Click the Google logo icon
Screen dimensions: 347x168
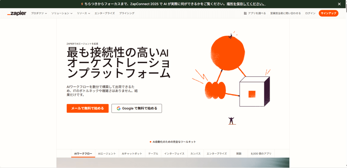click(x=119, y=109)
